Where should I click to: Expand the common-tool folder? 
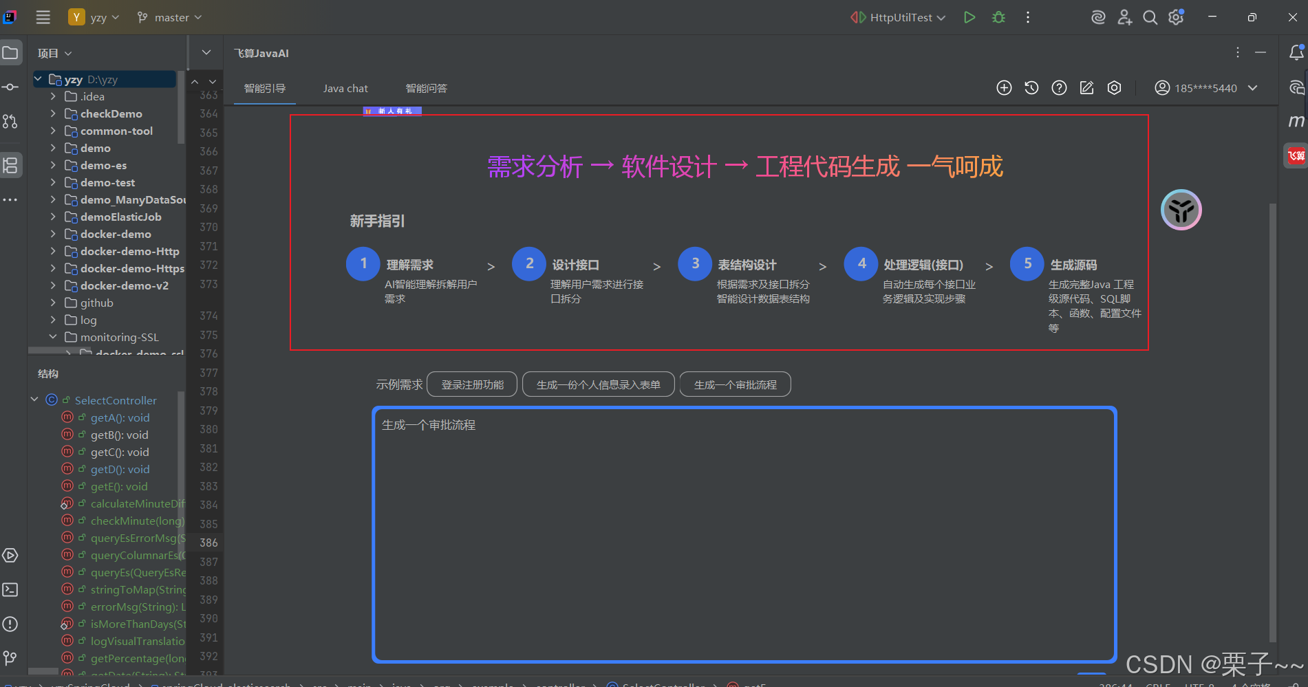[x=53, y=131]
